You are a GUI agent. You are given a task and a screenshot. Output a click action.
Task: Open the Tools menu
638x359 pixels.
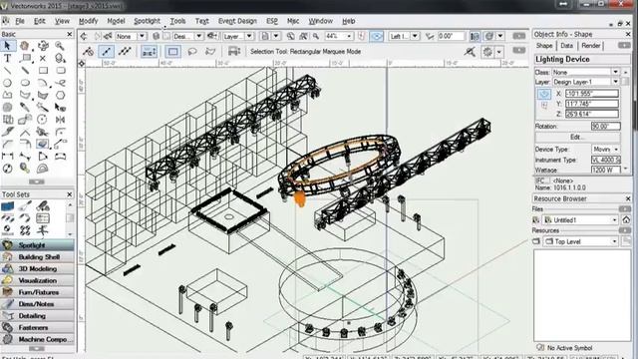[x=177, y=21]
